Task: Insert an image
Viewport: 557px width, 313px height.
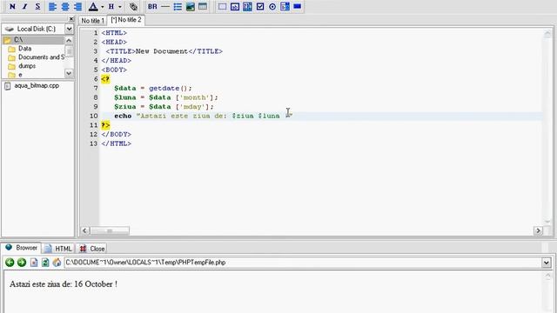Action: click(x=191, y=6)
